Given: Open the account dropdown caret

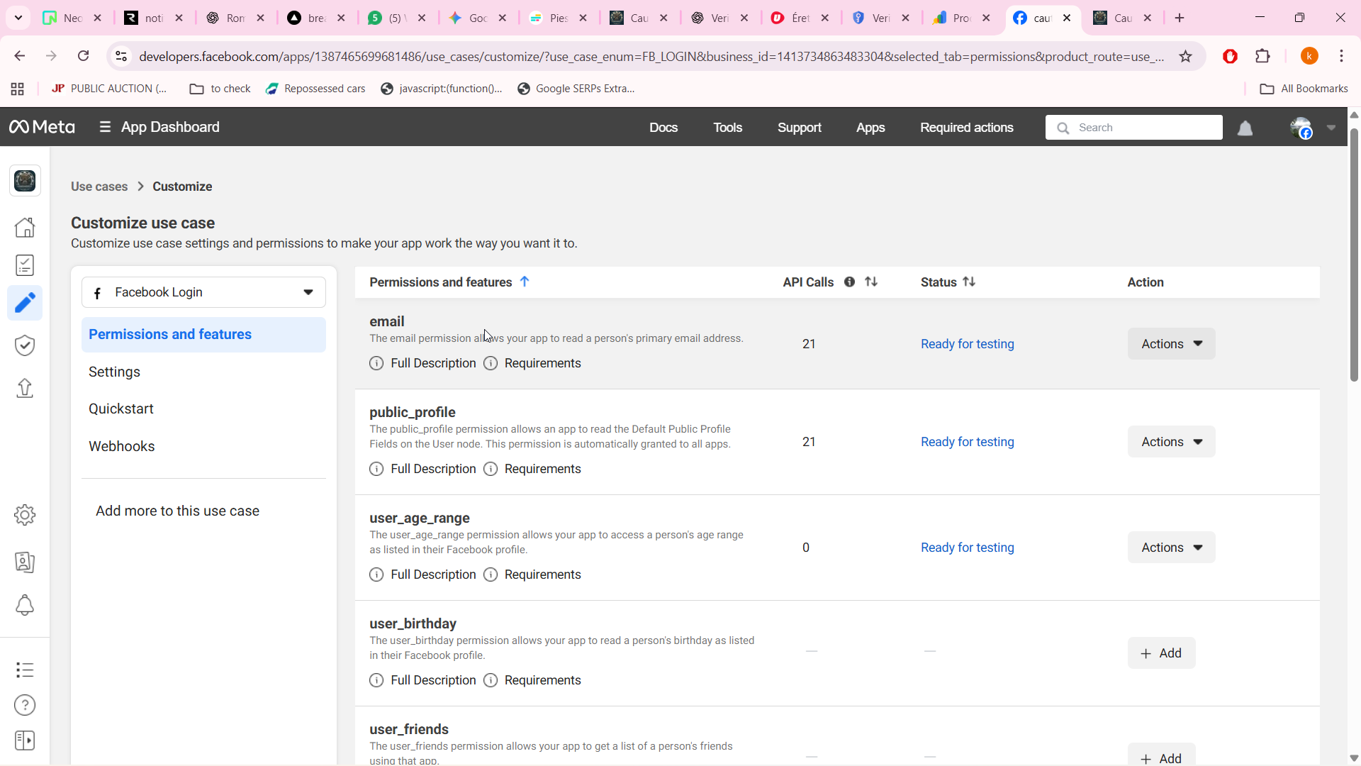Looking at the screenshot, I should point(1331,128).
